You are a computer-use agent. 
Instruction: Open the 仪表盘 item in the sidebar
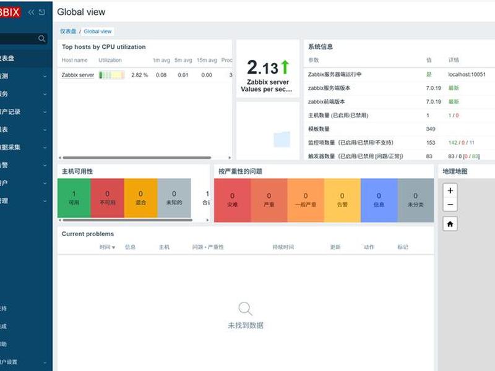pyautogui.click(x=26, y=58)
